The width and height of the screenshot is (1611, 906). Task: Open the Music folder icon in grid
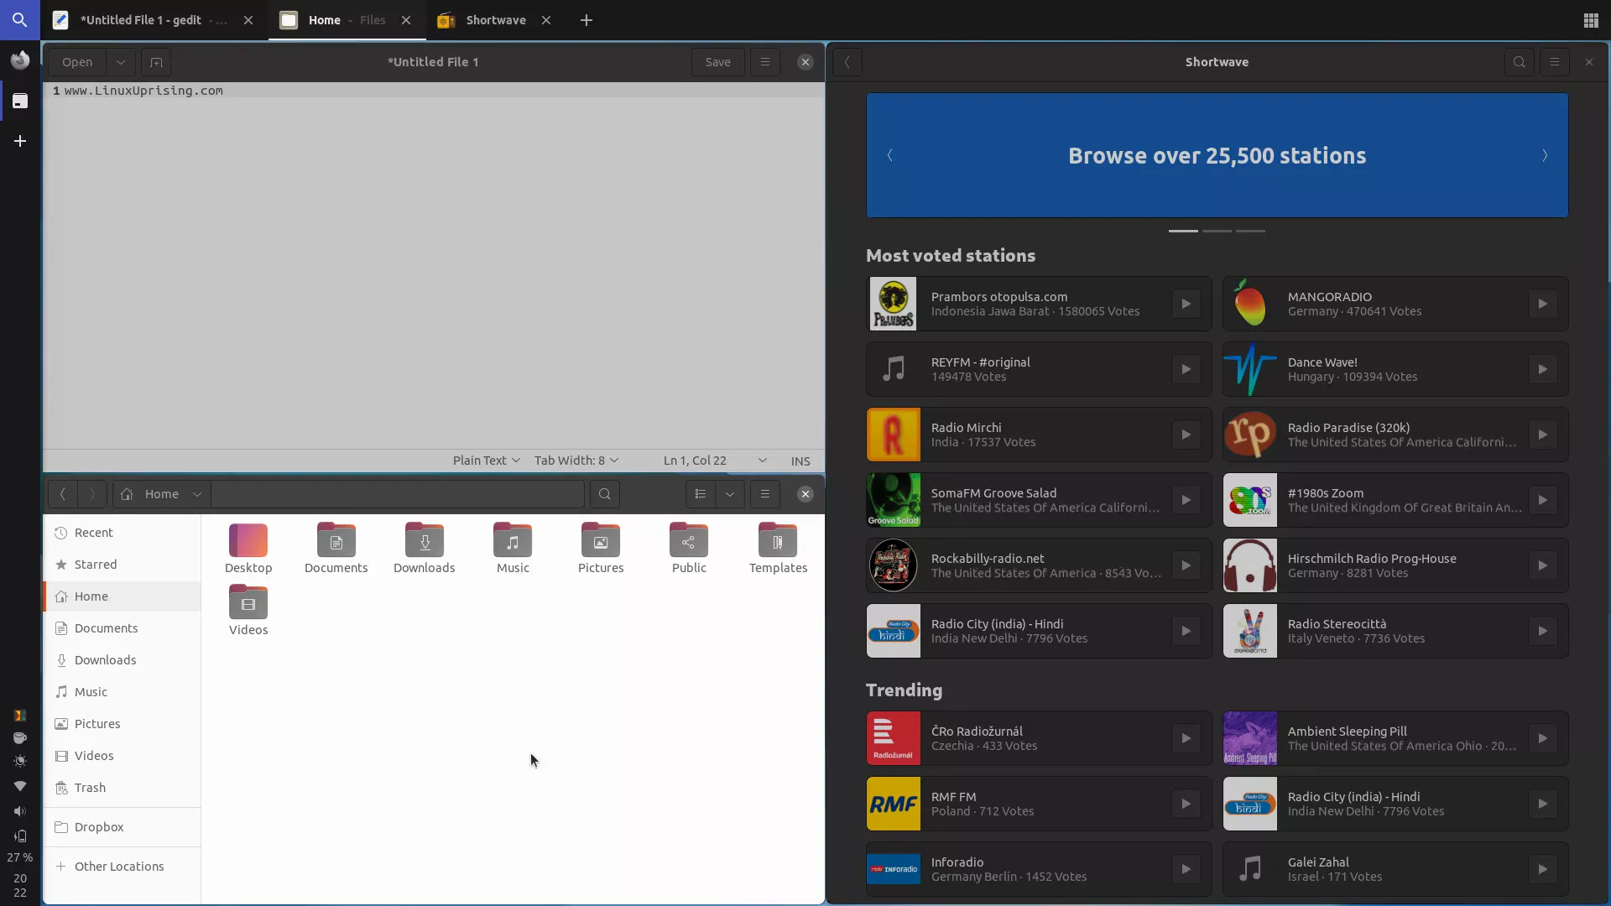(513, 540)
